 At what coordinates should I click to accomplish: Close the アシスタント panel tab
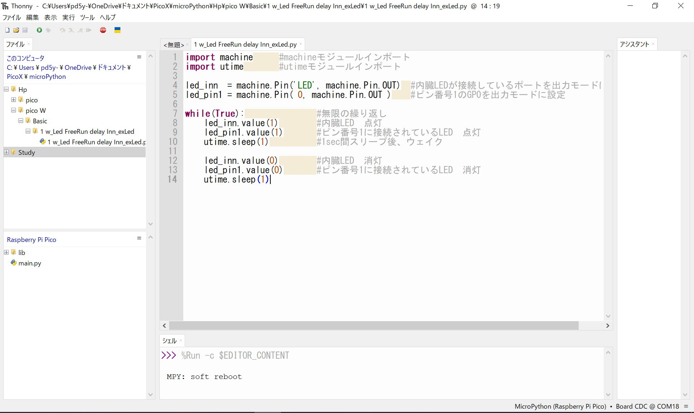(x=653, y=44)
